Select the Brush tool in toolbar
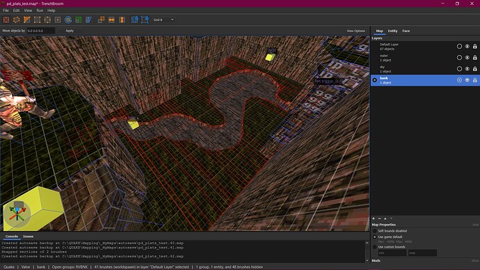 (x=17, y=20)
